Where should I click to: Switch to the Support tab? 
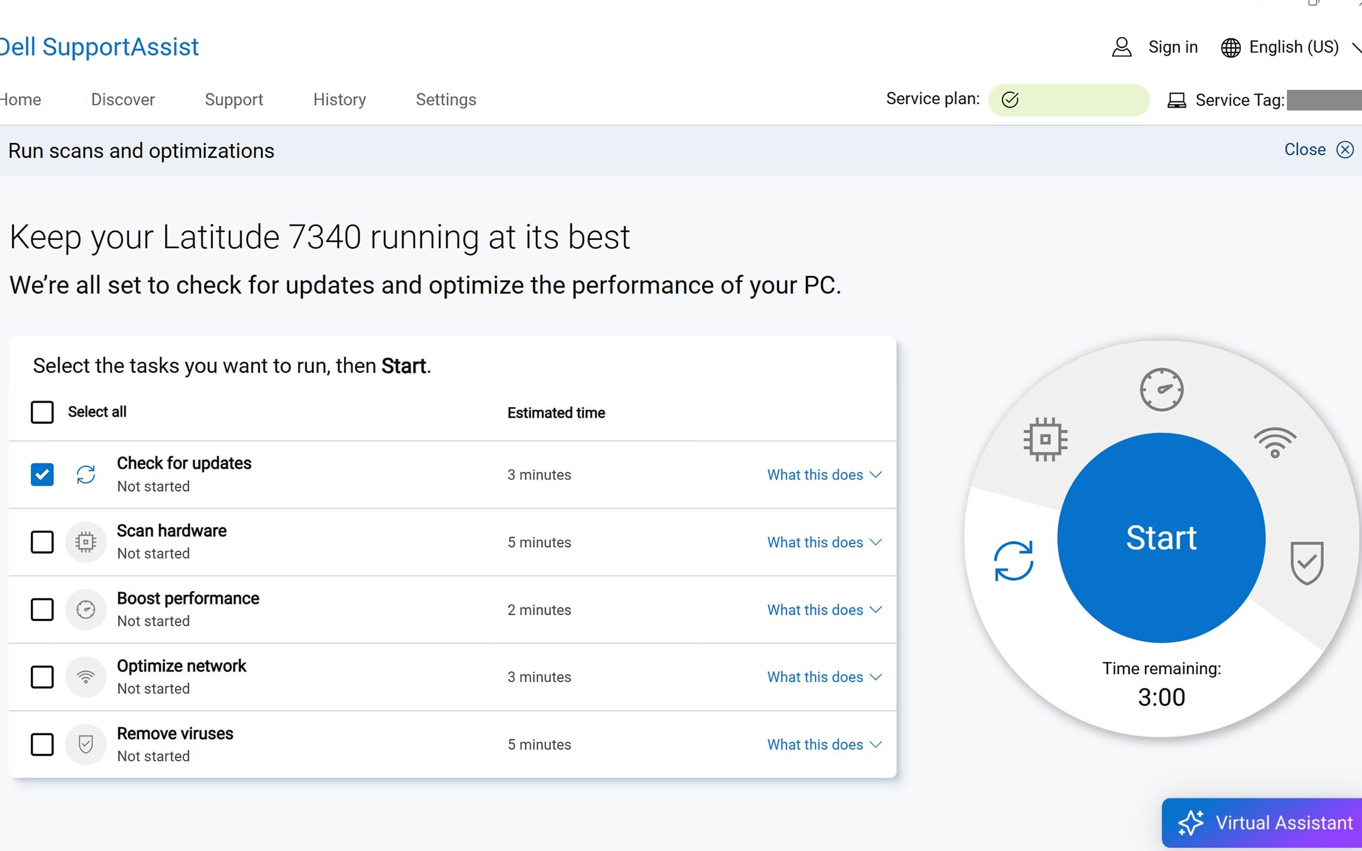(234, 99)
